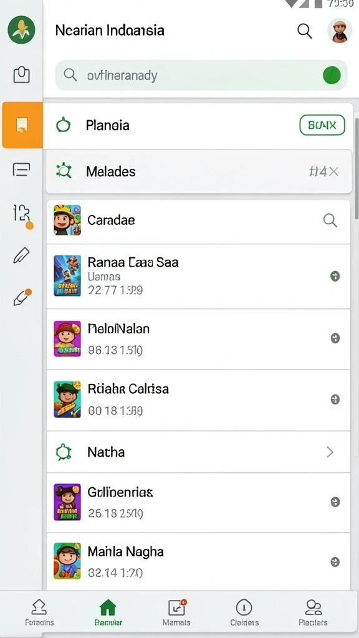Click the green-outlined button on Planoia row

[322, 125]
